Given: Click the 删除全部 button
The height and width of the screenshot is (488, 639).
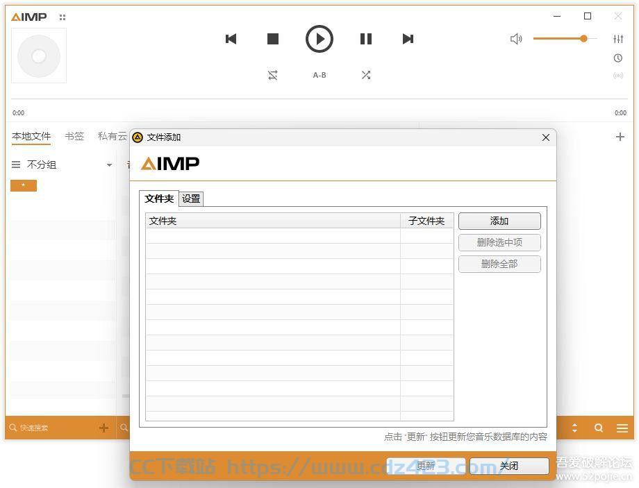Looking at the screenshot, I should [x=499, y=264].
